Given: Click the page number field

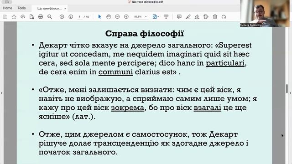Looking at the screenshot, I should (79, 17).
